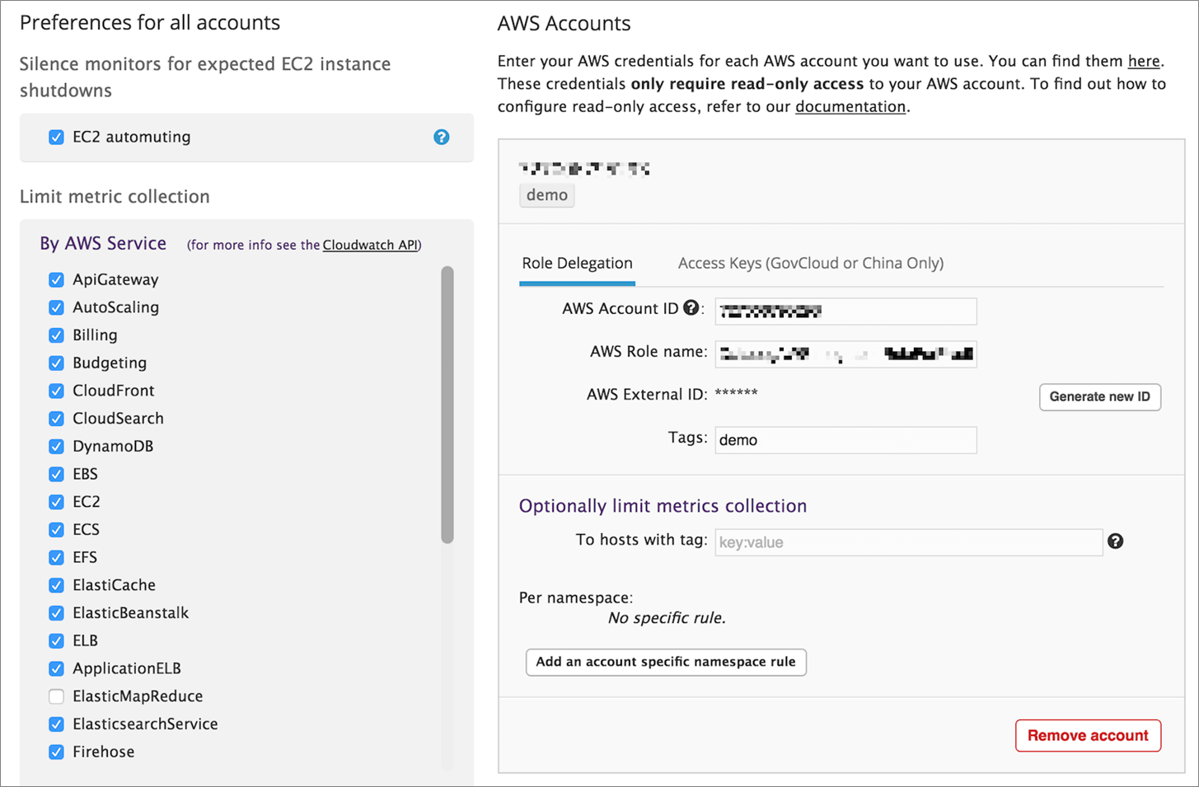The width and height of the screenshot is (1199, 787).
Task: Click the AWS services list scrollbar
Action: [x=447, y=405]
